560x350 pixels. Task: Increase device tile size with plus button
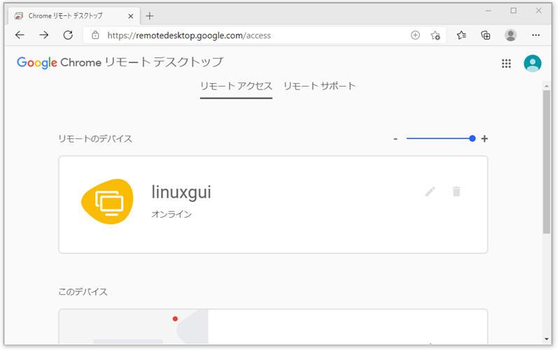tap(484, 138)
